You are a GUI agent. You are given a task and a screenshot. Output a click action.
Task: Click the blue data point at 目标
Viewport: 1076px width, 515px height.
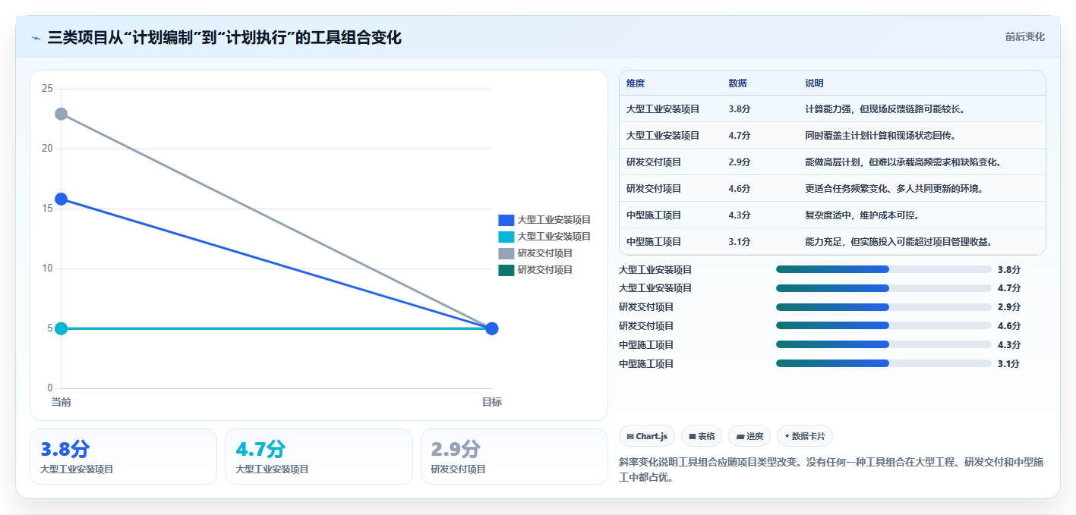492,328
